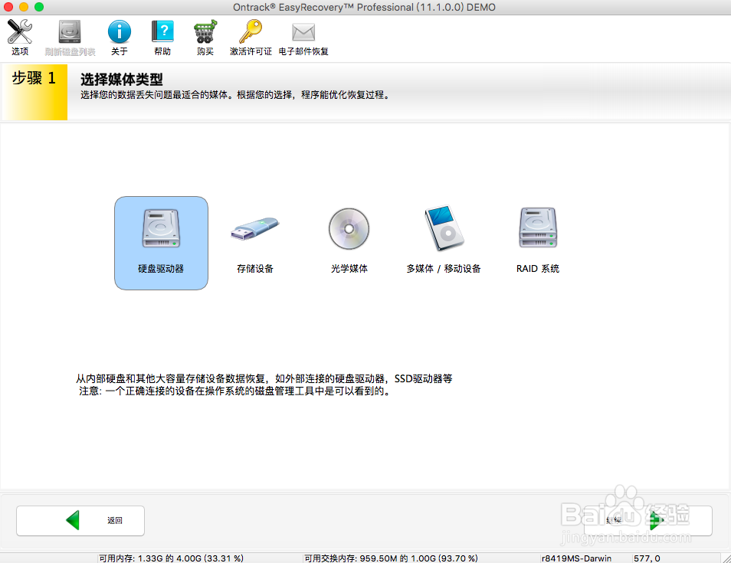The width and height of the screenshot is (731, 563).
Task: Select 存储设备 USB storage device
Action: pyautogui.click(x=255, y=243)
